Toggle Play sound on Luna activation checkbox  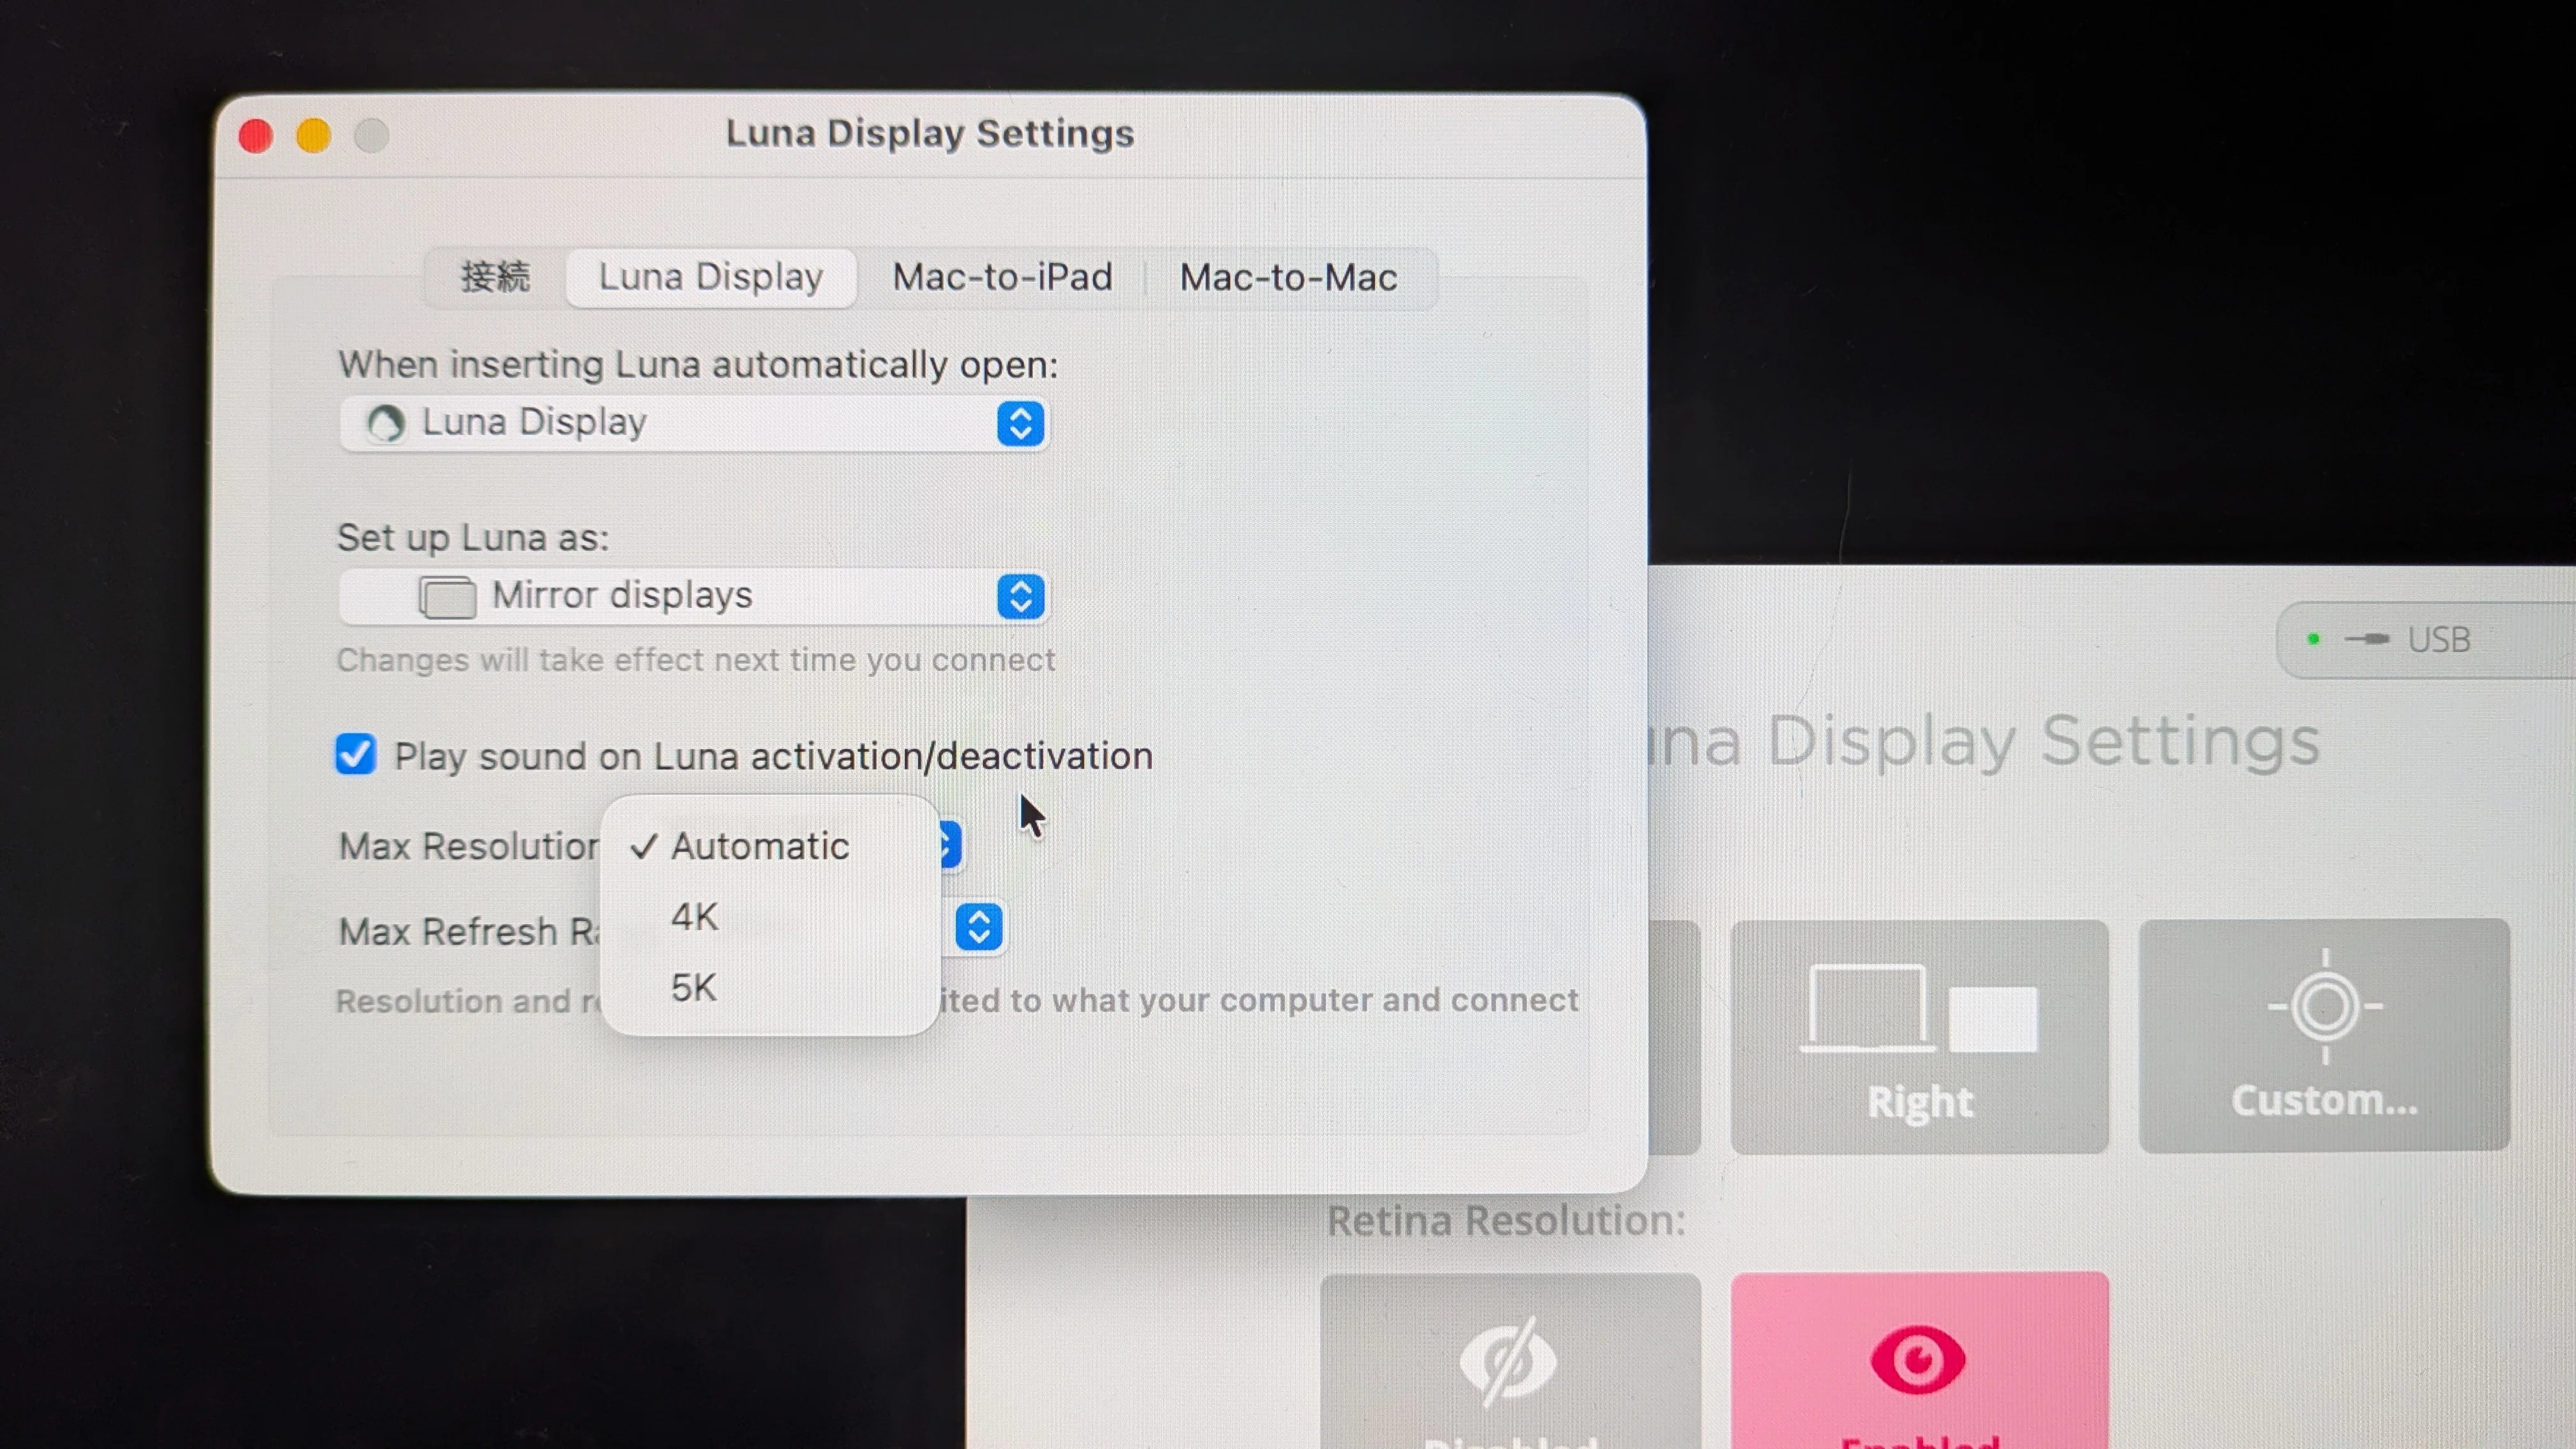[x=355, y=754]
